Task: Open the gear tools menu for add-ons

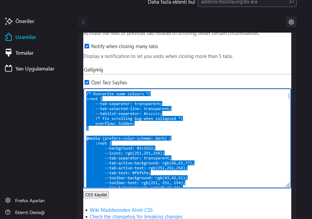Action: (x=291, y=22)
